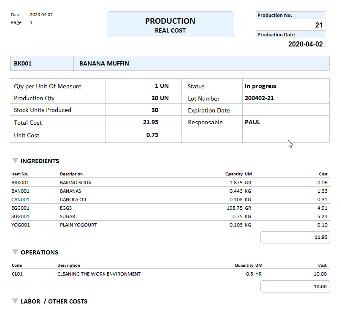
Task: Click the operations subtotal box 10.00
Action: (295, 287)
